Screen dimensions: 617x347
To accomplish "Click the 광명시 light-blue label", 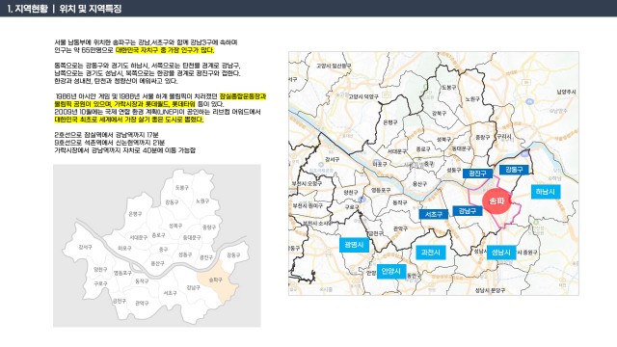I will click(x=354, y=245).
